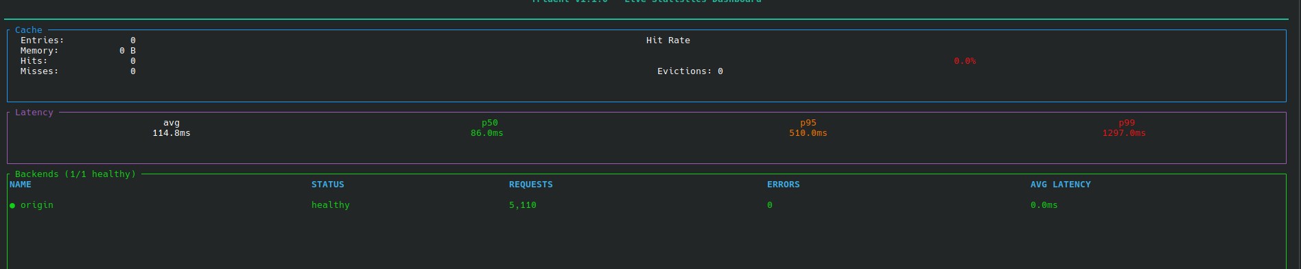Image resolution: width=1301 pixels, height=269 pixels.
Task: Click the NAME column header
Action: 21,185
